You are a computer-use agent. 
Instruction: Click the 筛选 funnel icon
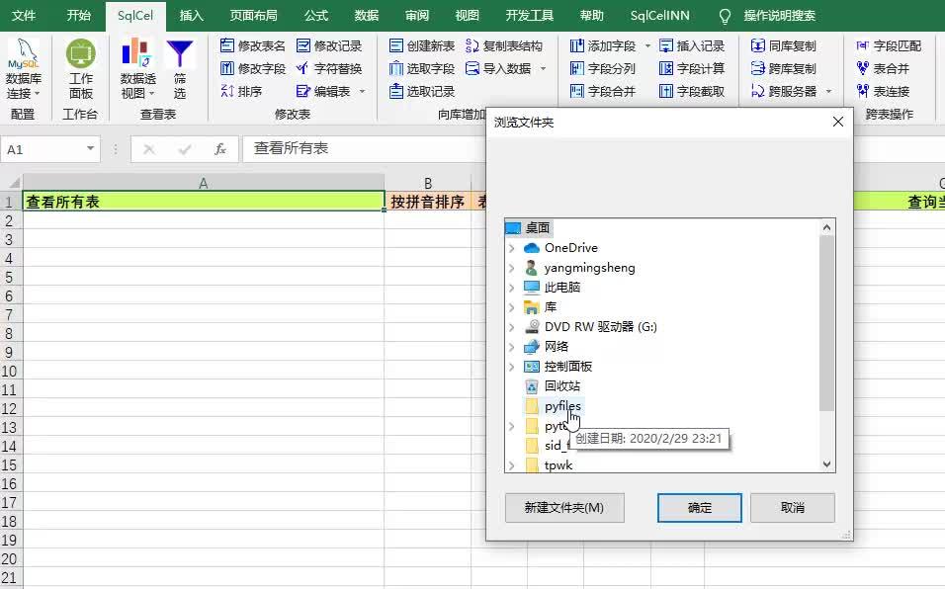pyautogui.click(x=180, y=70)
